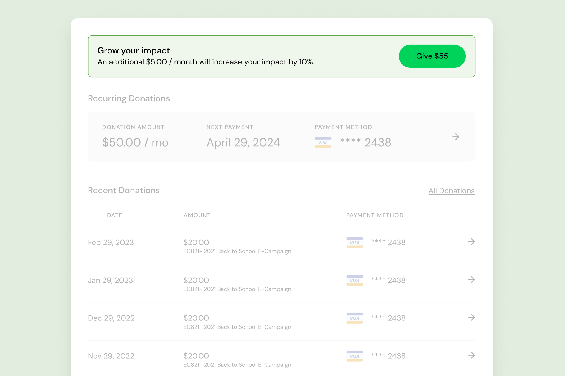
Task: Open Nov 29, 2022 donation arrow
Action: pyautogui.click(x=471, y=355)
